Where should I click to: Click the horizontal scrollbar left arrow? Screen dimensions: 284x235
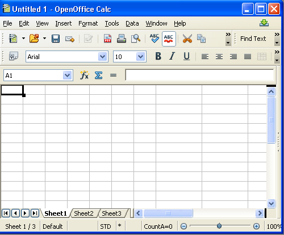pyautogui.click(x=138, y=213)
